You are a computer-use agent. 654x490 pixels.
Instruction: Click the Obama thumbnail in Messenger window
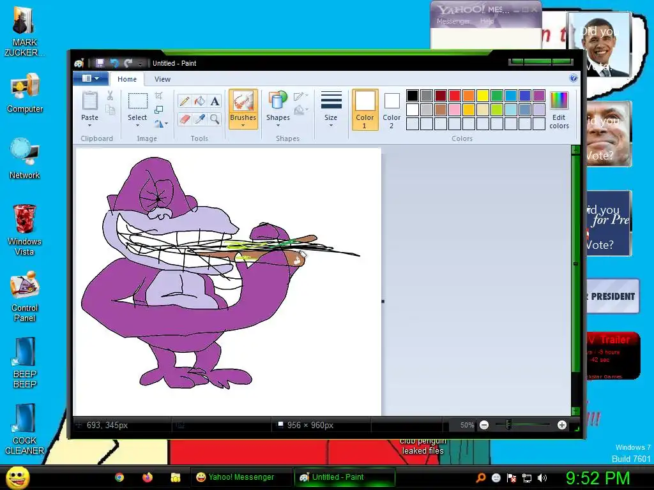[x=599, y=44]
